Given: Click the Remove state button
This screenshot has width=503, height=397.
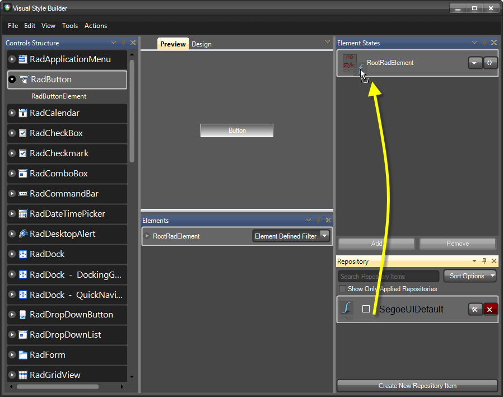Looking at the screenshot, I should [458, 244].
